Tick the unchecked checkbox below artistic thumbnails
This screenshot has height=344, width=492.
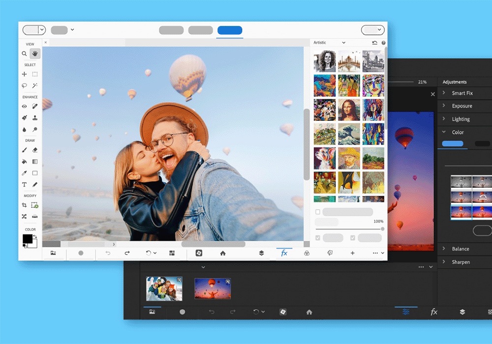(x=318, y=212)
